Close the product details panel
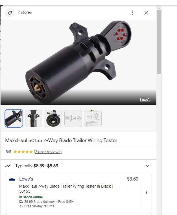Viewport: 177px width, 215px height. (x=146, y=13)
